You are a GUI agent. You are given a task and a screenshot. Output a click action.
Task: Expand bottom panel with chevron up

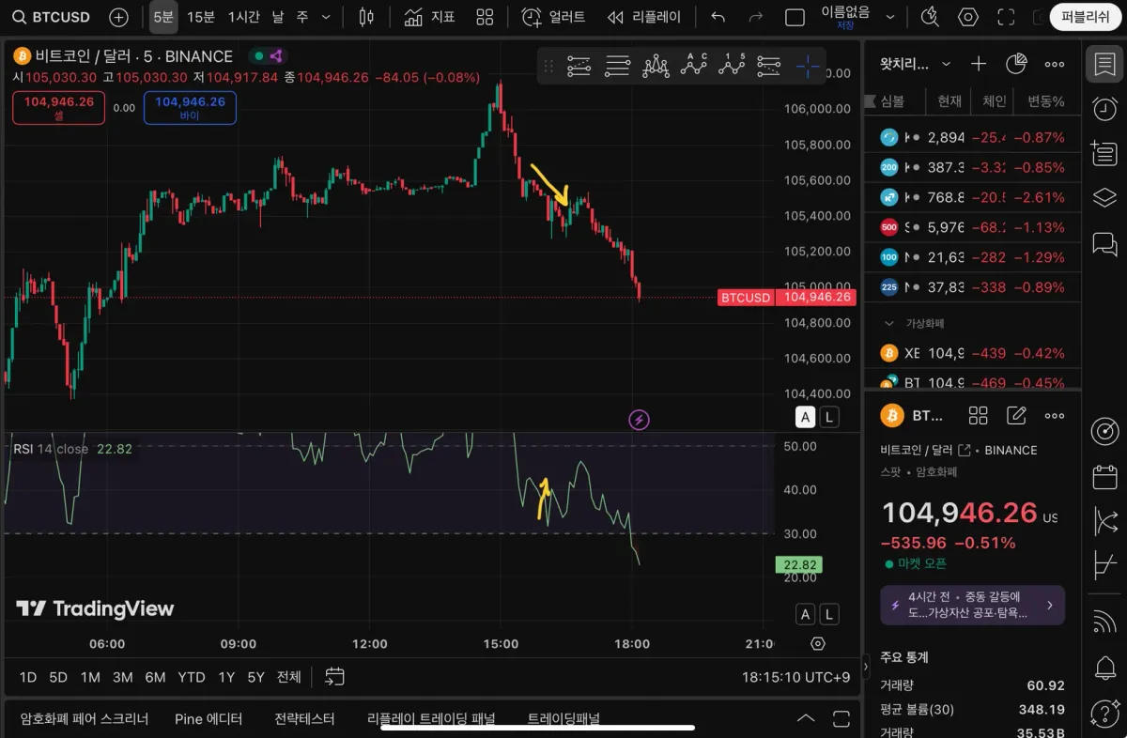(x=806, y=719)
